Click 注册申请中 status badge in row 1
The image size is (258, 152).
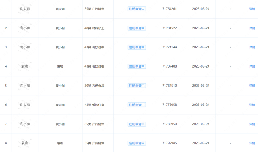[x=137, y=9]
